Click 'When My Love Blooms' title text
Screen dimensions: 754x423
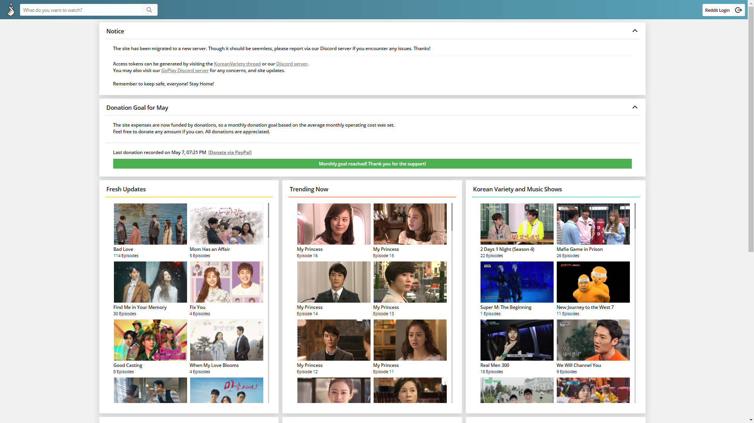point(214,365)
